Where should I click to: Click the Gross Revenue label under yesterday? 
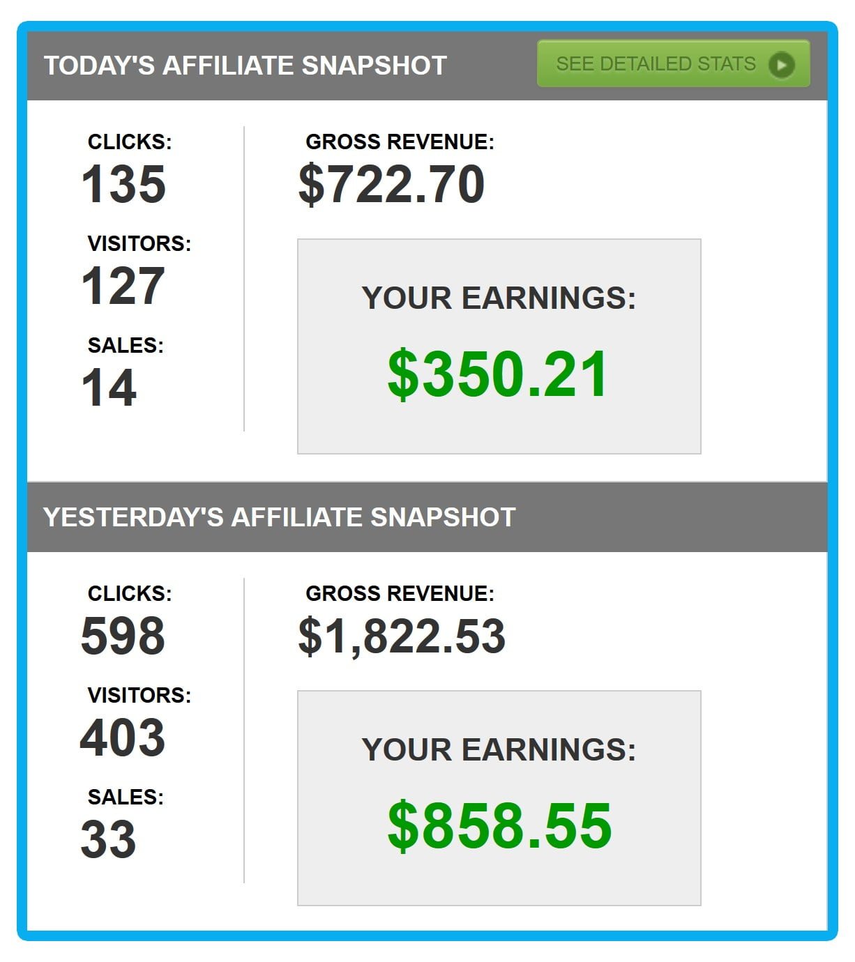coord(400,594)
